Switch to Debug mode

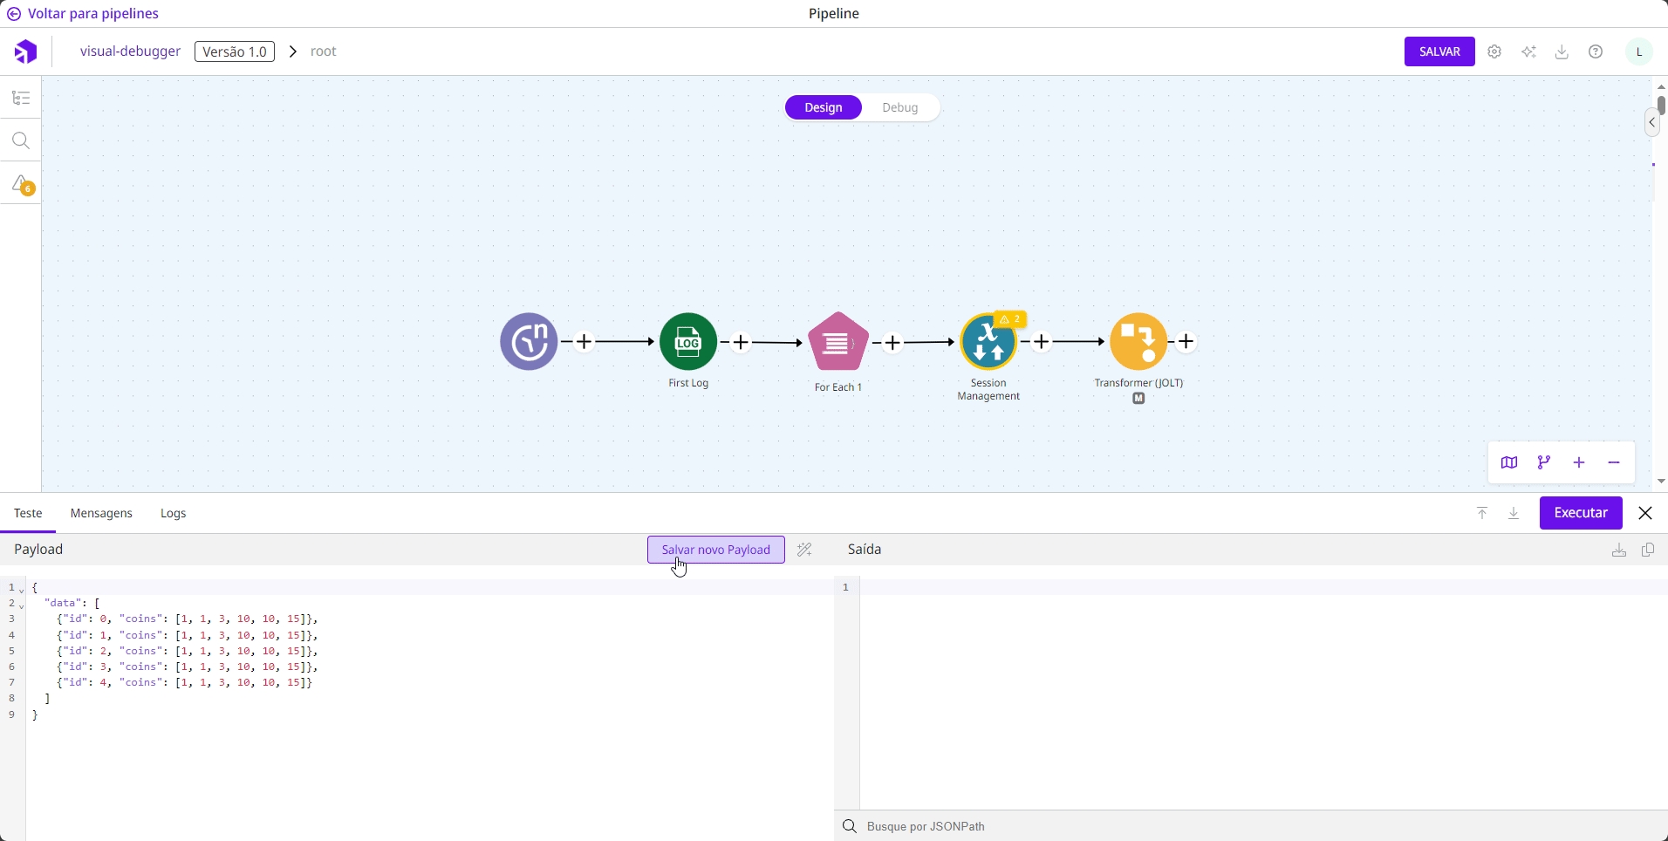(x=900, y=108)
